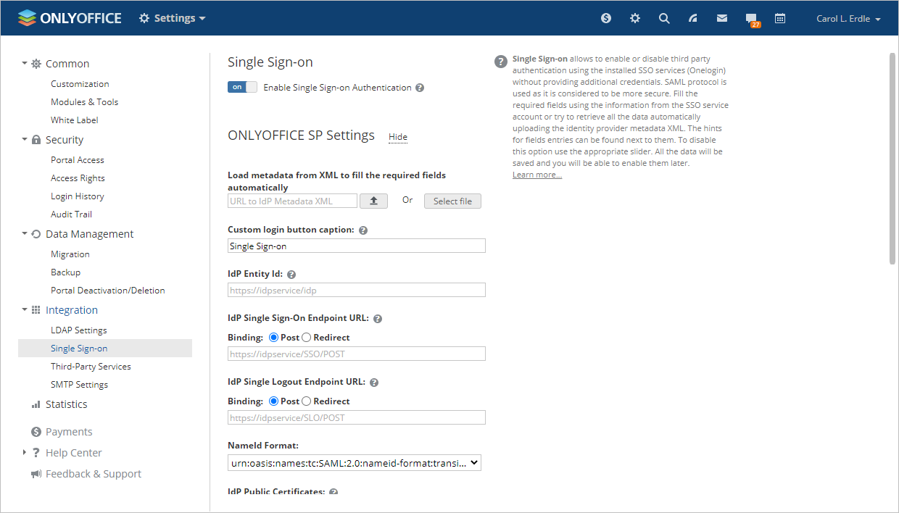Expand the Help Center section
Screen dimensions: 899x513
25,453
